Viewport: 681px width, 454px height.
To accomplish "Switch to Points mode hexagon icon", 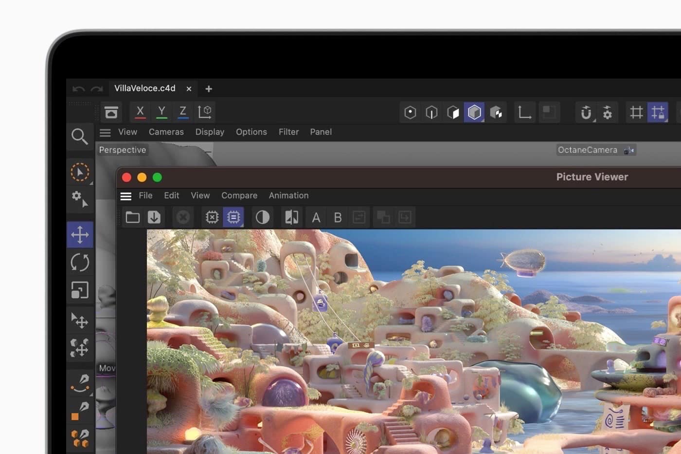I will pos(410,113).
